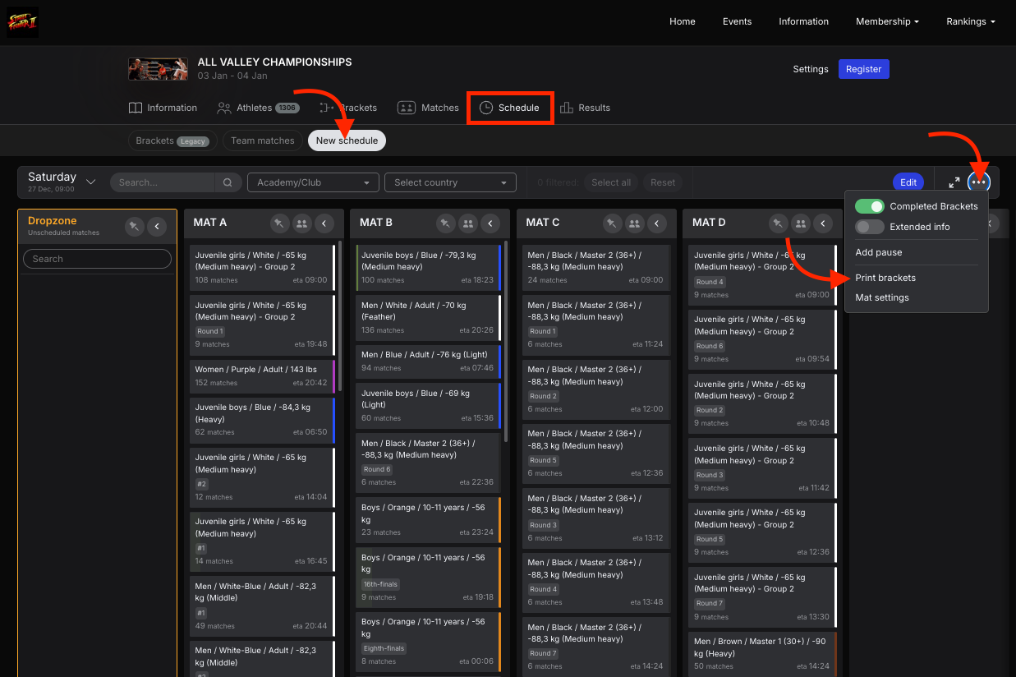Expand the Rankings menu
1016x677 pixels.
tap(970, 21)
